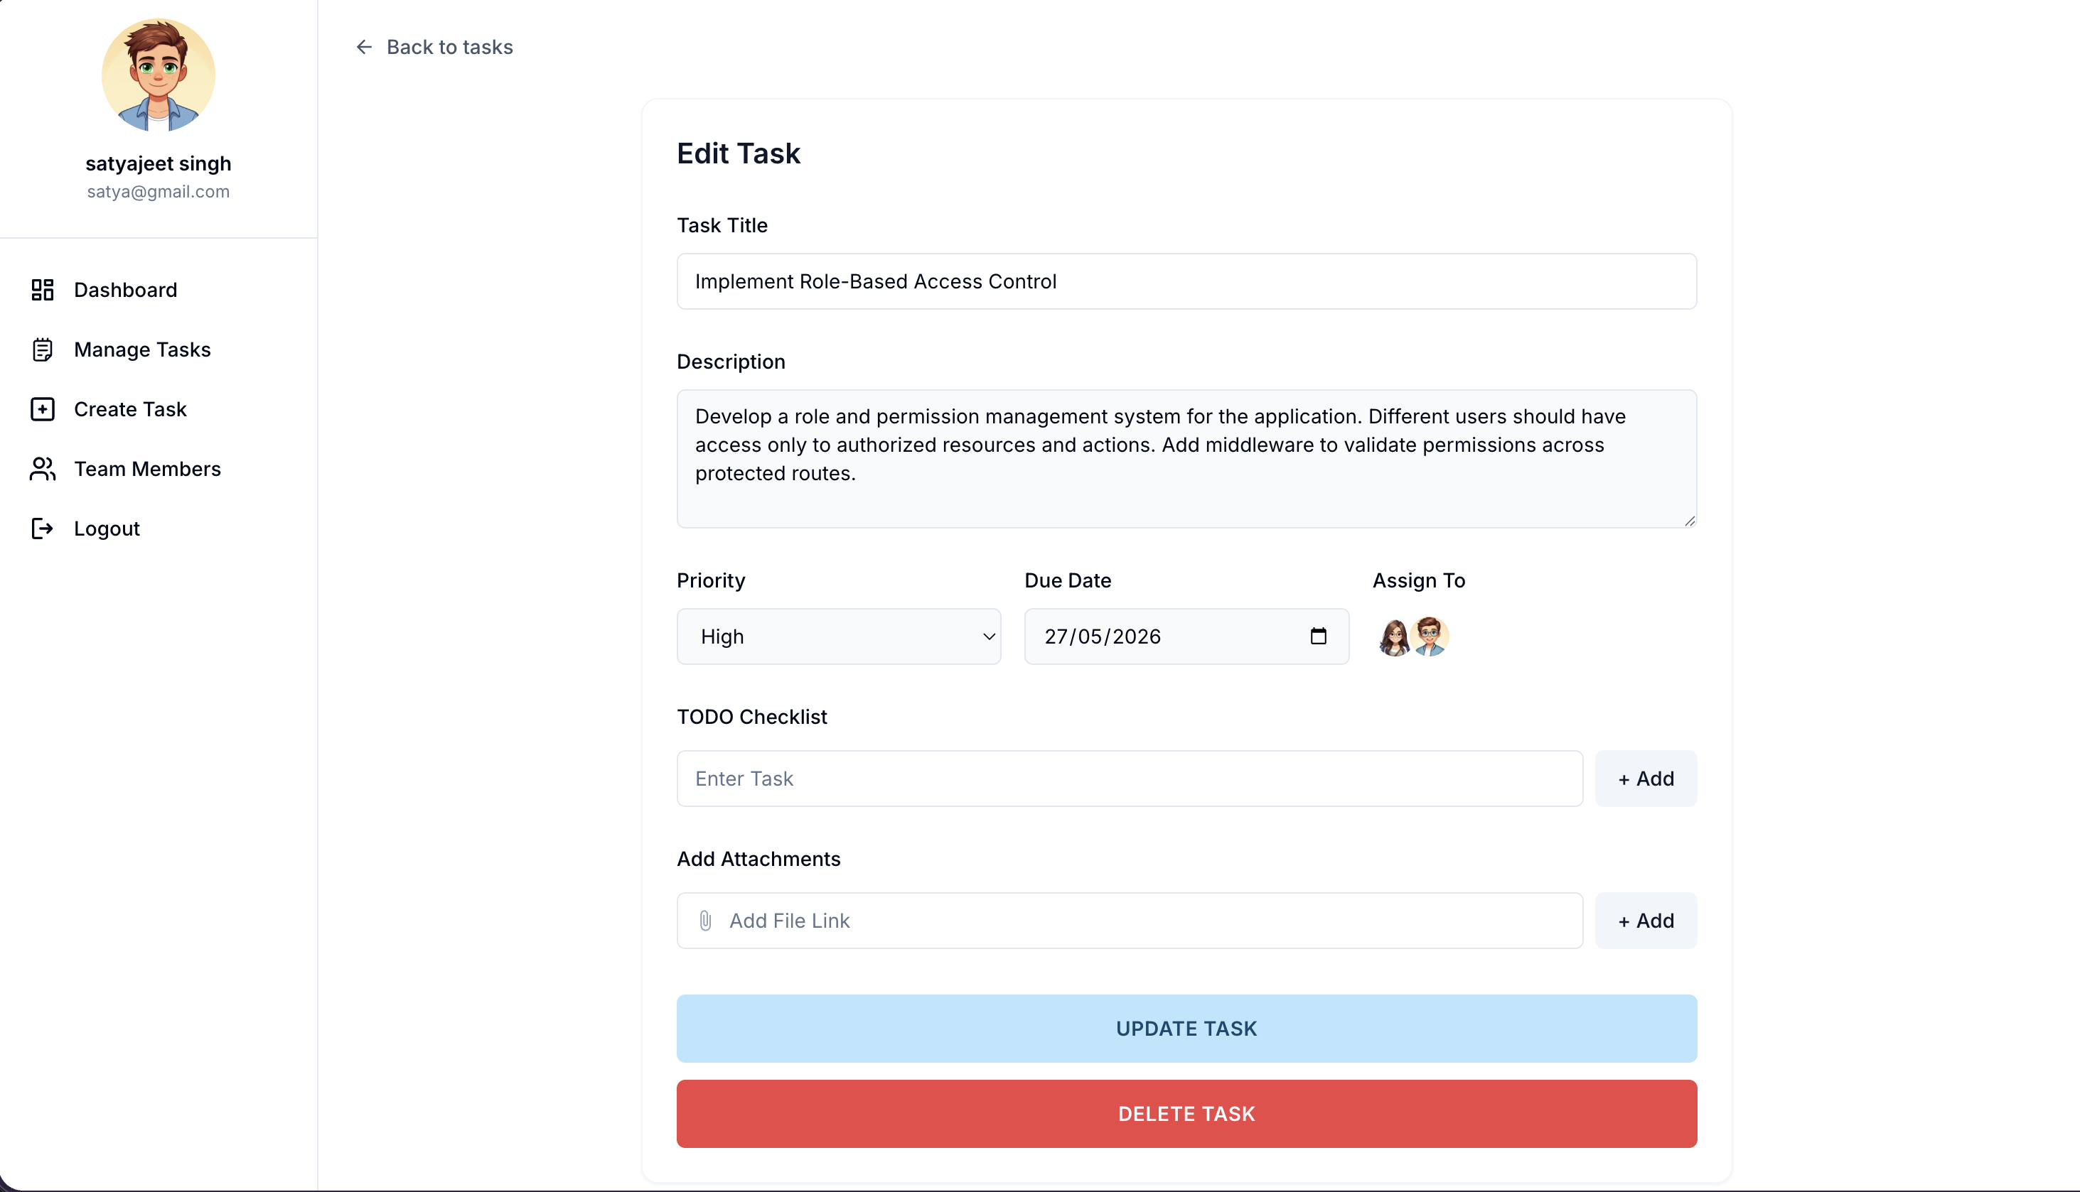Click the satyajeet singh username

coord(158,163)
